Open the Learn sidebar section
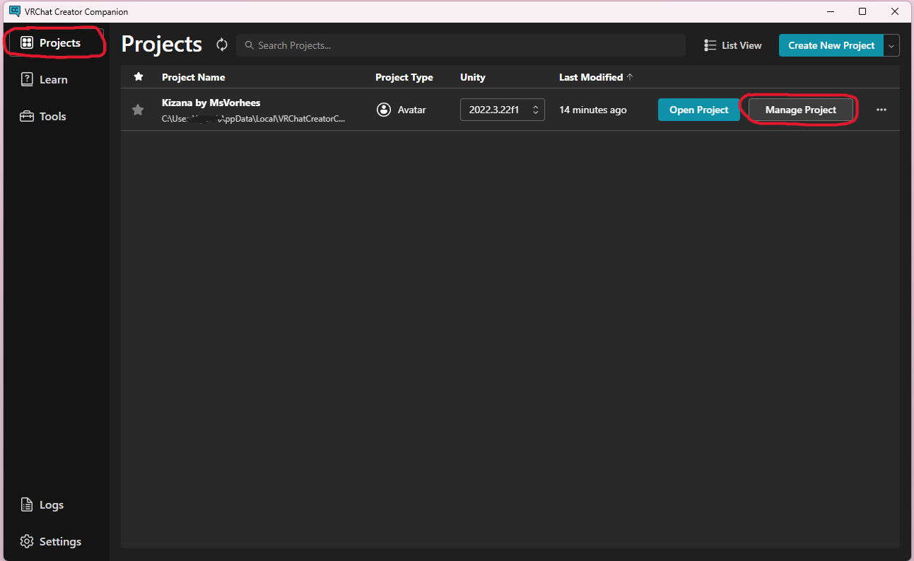914x561 pixels. 44,79
